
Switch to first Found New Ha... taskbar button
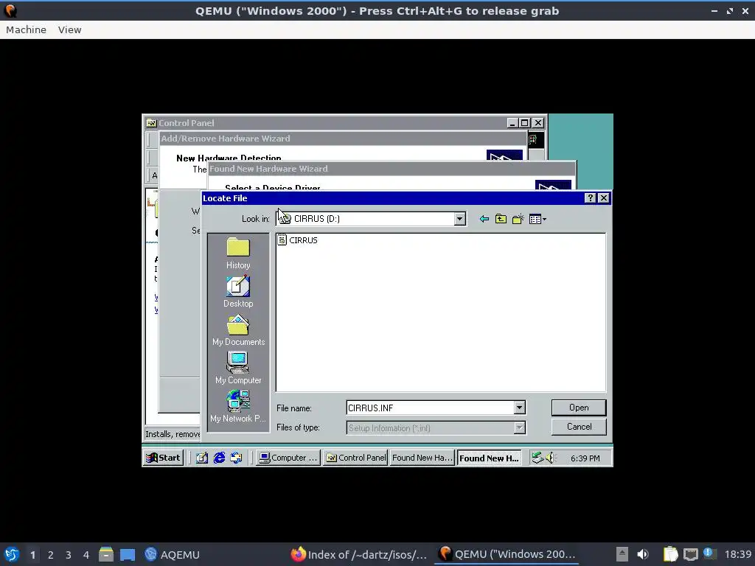pyautogui.click(x=422, y=458)
